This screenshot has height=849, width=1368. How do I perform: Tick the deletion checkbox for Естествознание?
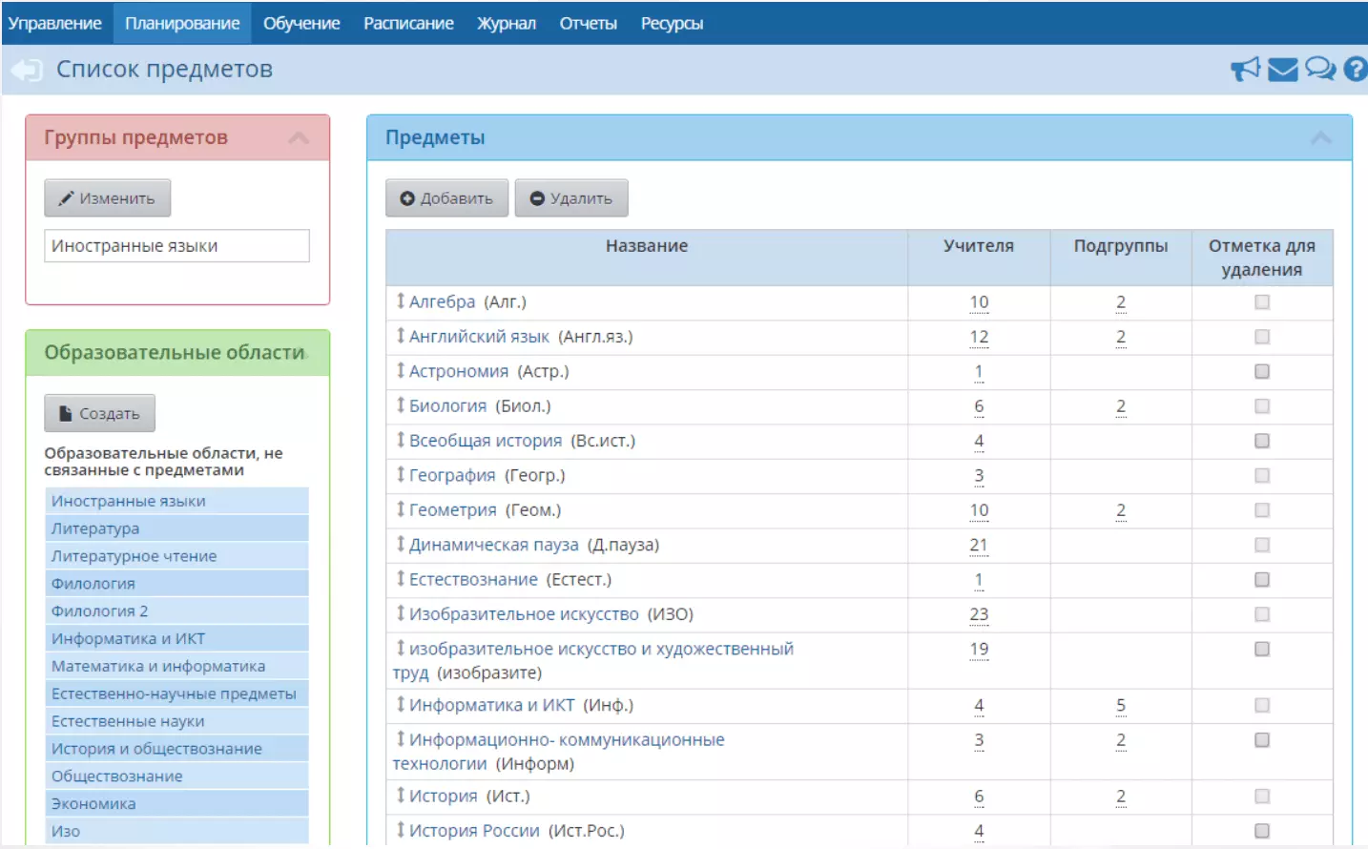(1262, 579)
